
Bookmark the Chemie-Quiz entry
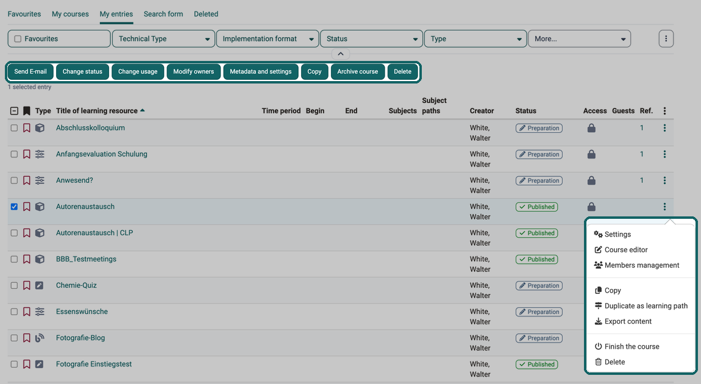point(27,285)
